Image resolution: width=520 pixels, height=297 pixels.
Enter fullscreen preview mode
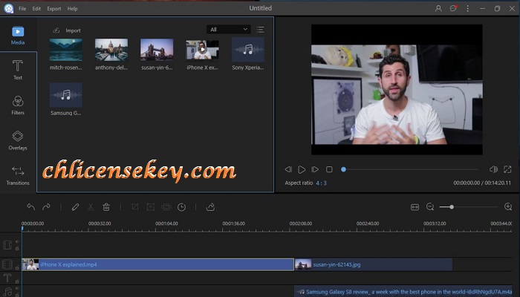pos(507,169)
